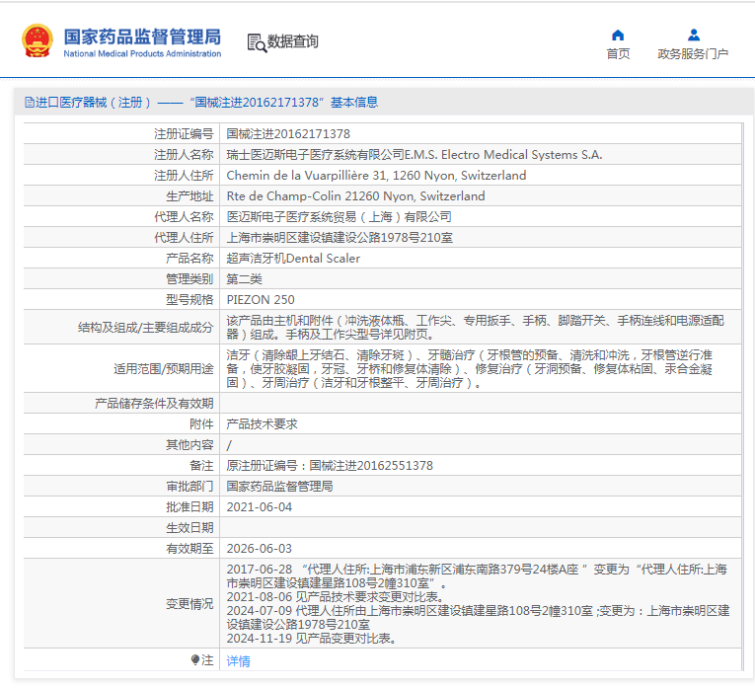This screenshot has height=688, width=755.
Task: Click the 注册人住所 row label
Action: [184, 176]
